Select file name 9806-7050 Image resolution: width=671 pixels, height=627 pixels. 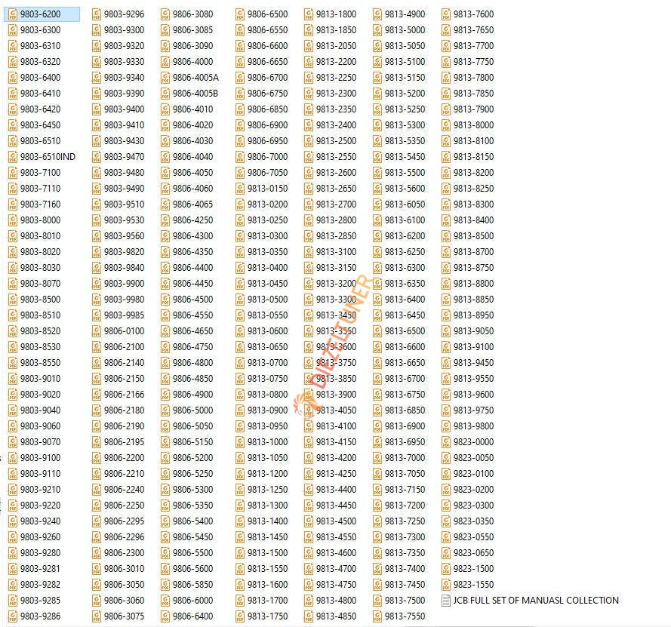pos(267,173)
